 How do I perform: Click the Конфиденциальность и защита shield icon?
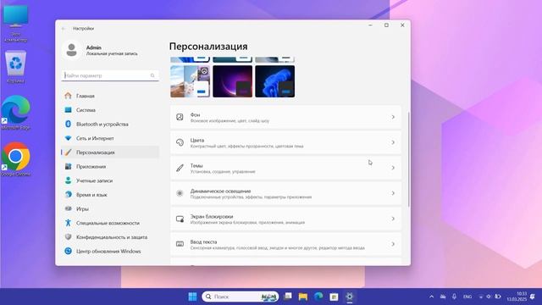68,237
